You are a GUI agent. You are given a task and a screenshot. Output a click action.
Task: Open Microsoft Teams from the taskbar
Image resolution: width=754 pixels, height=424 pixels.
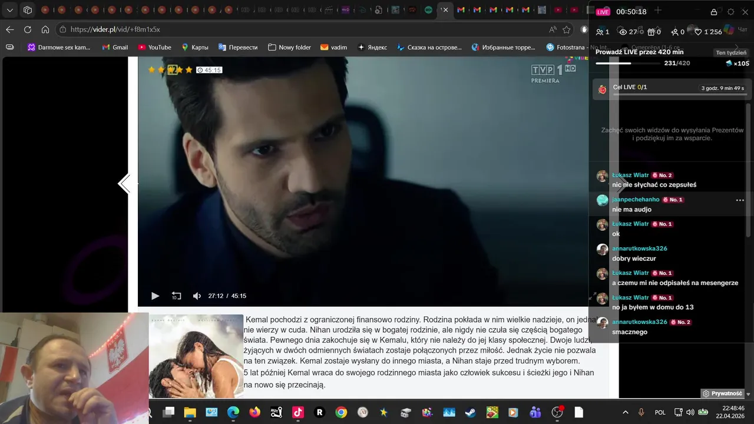click(x=535, y=412)
